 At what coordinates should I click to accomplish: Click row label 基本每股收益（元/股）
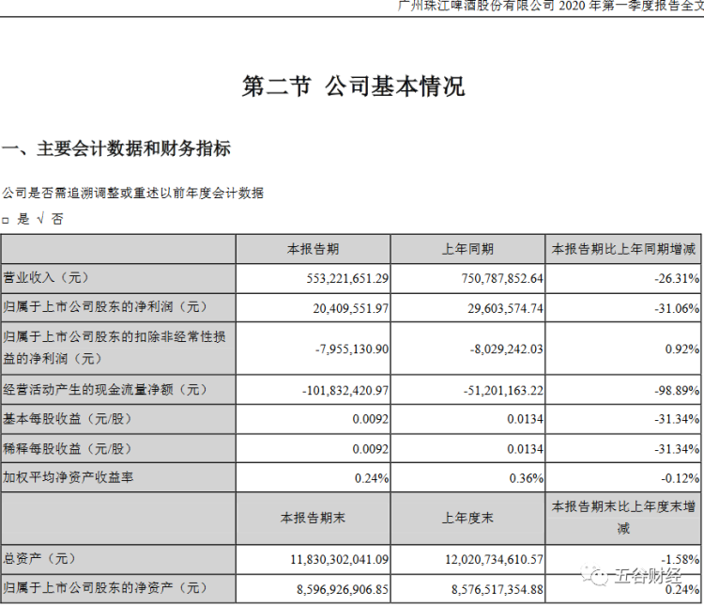(x=68, y=419)
